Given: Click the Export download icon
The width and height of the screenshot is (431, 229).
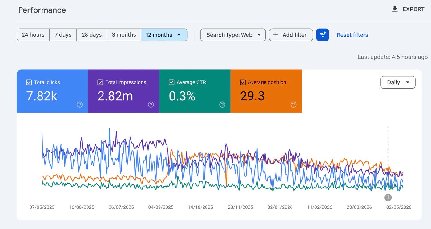Looking at the screenshot, I should click(395, 9).
